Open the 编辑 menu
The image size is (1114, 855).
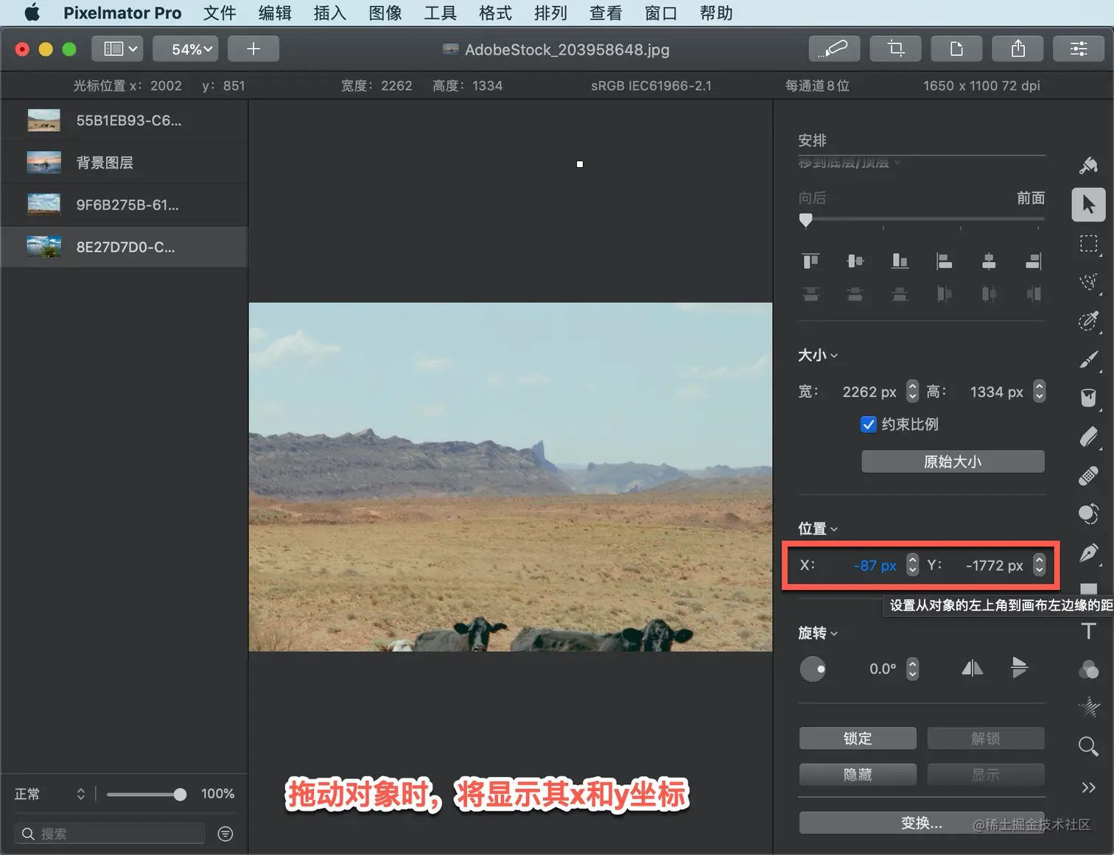[x=275, y=13]
